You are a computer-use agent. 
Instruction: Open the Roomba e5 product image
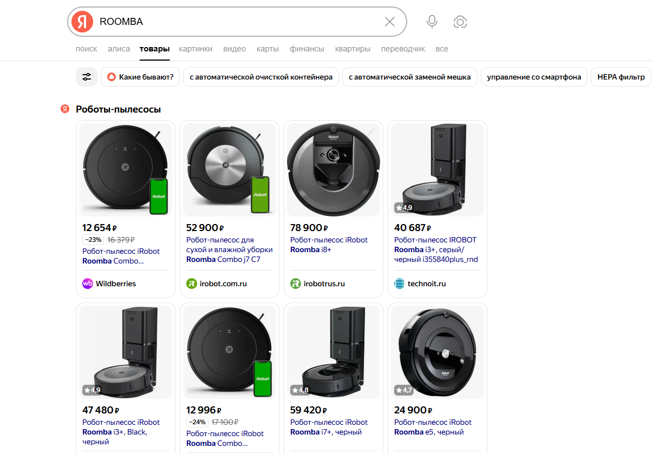pos(437,352)
